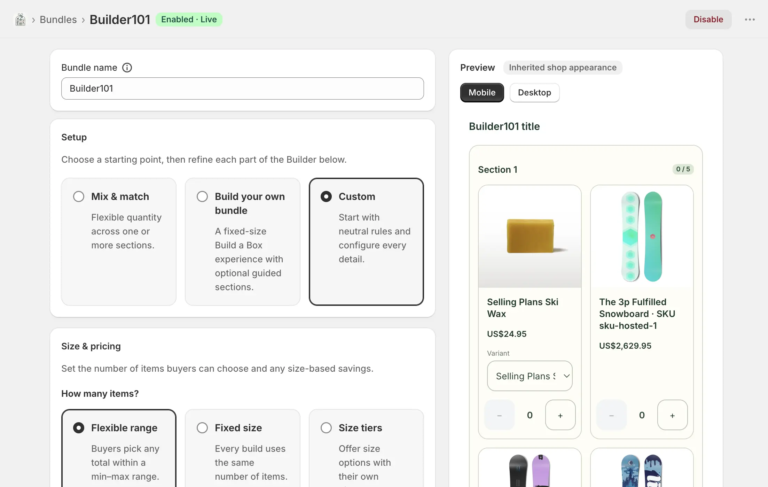Click the 0 / 5 section counter badge
Screen dimensions: 768x487
point(683,169)
